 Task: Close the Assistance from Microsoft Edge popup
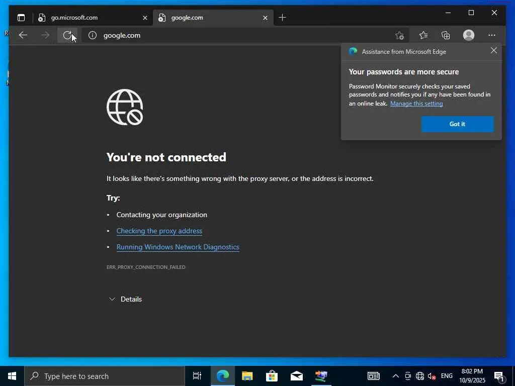pyautogui.click(x=494, y=51)
